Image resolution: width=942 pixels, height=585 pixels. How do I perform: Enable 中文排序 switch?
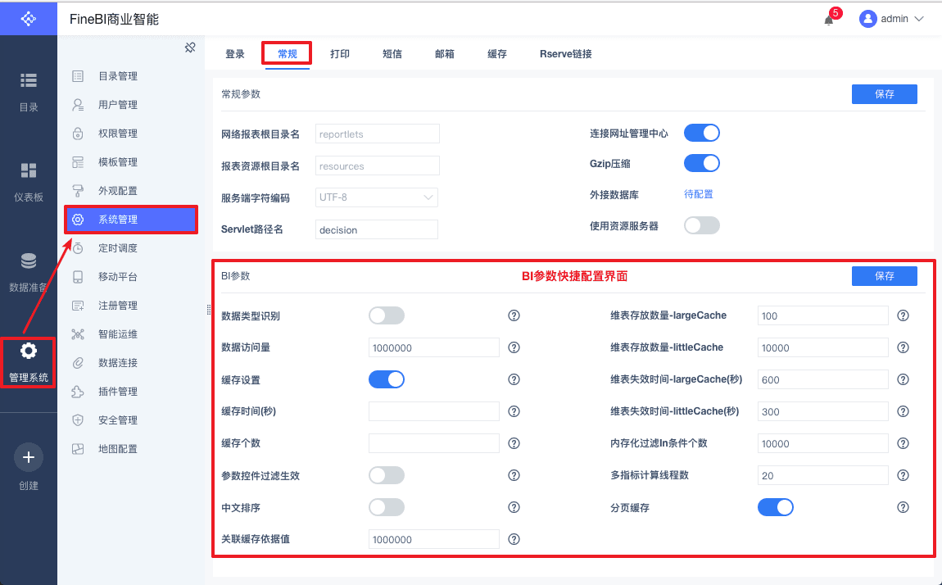point(387,507)
